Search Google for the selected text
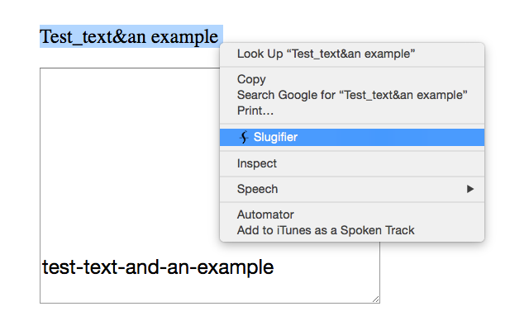 pos(352,95)
